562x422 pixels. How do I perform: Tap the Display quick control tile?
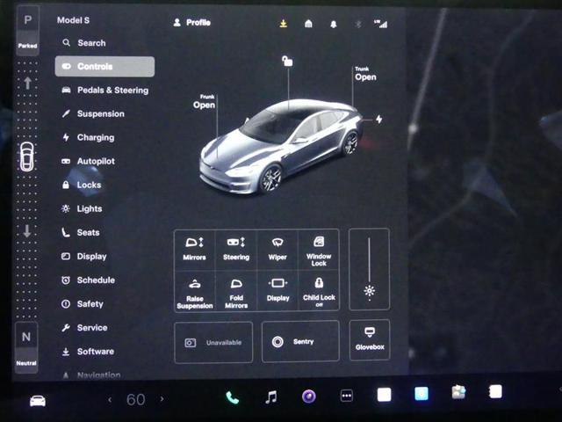pyautogui.click(x=277, y=290)
